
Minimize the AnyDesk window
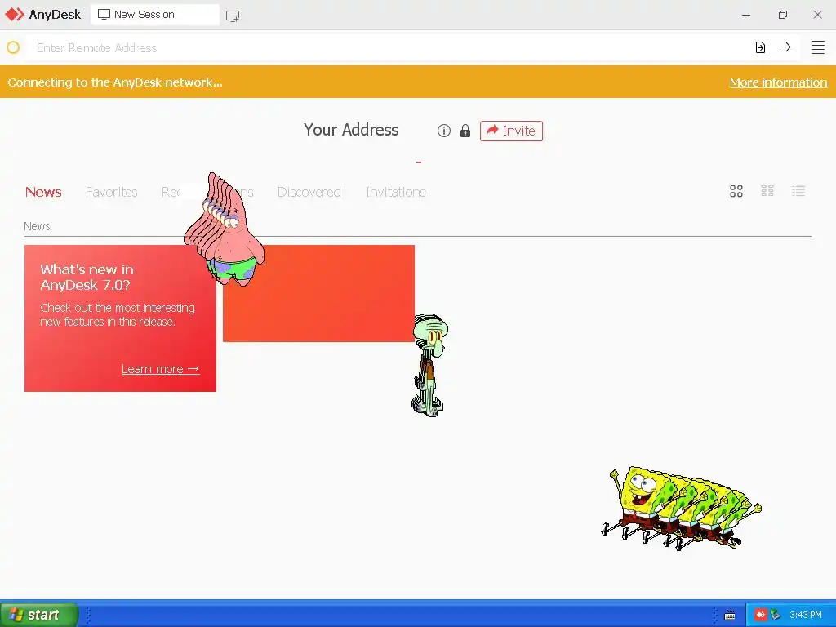coord(746,15)
